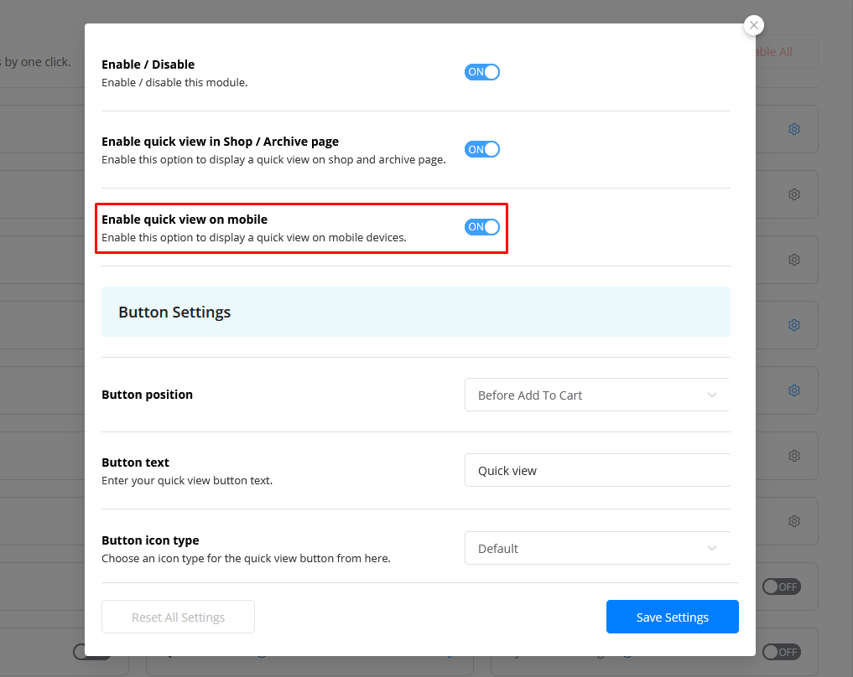The width and height of the screenshot is (853, 677).
Task: Click the Save Settings button
Action: pyautogui.click(x=672, y=617)
